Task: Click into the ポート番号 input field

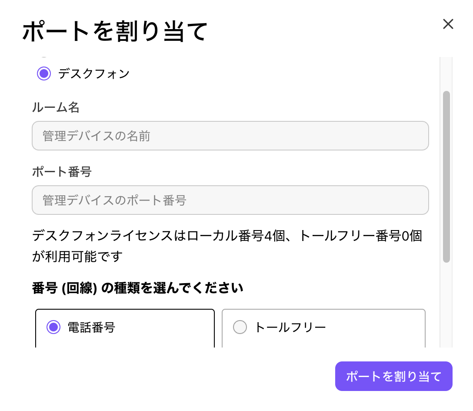Action: click(x=230, y=200)
